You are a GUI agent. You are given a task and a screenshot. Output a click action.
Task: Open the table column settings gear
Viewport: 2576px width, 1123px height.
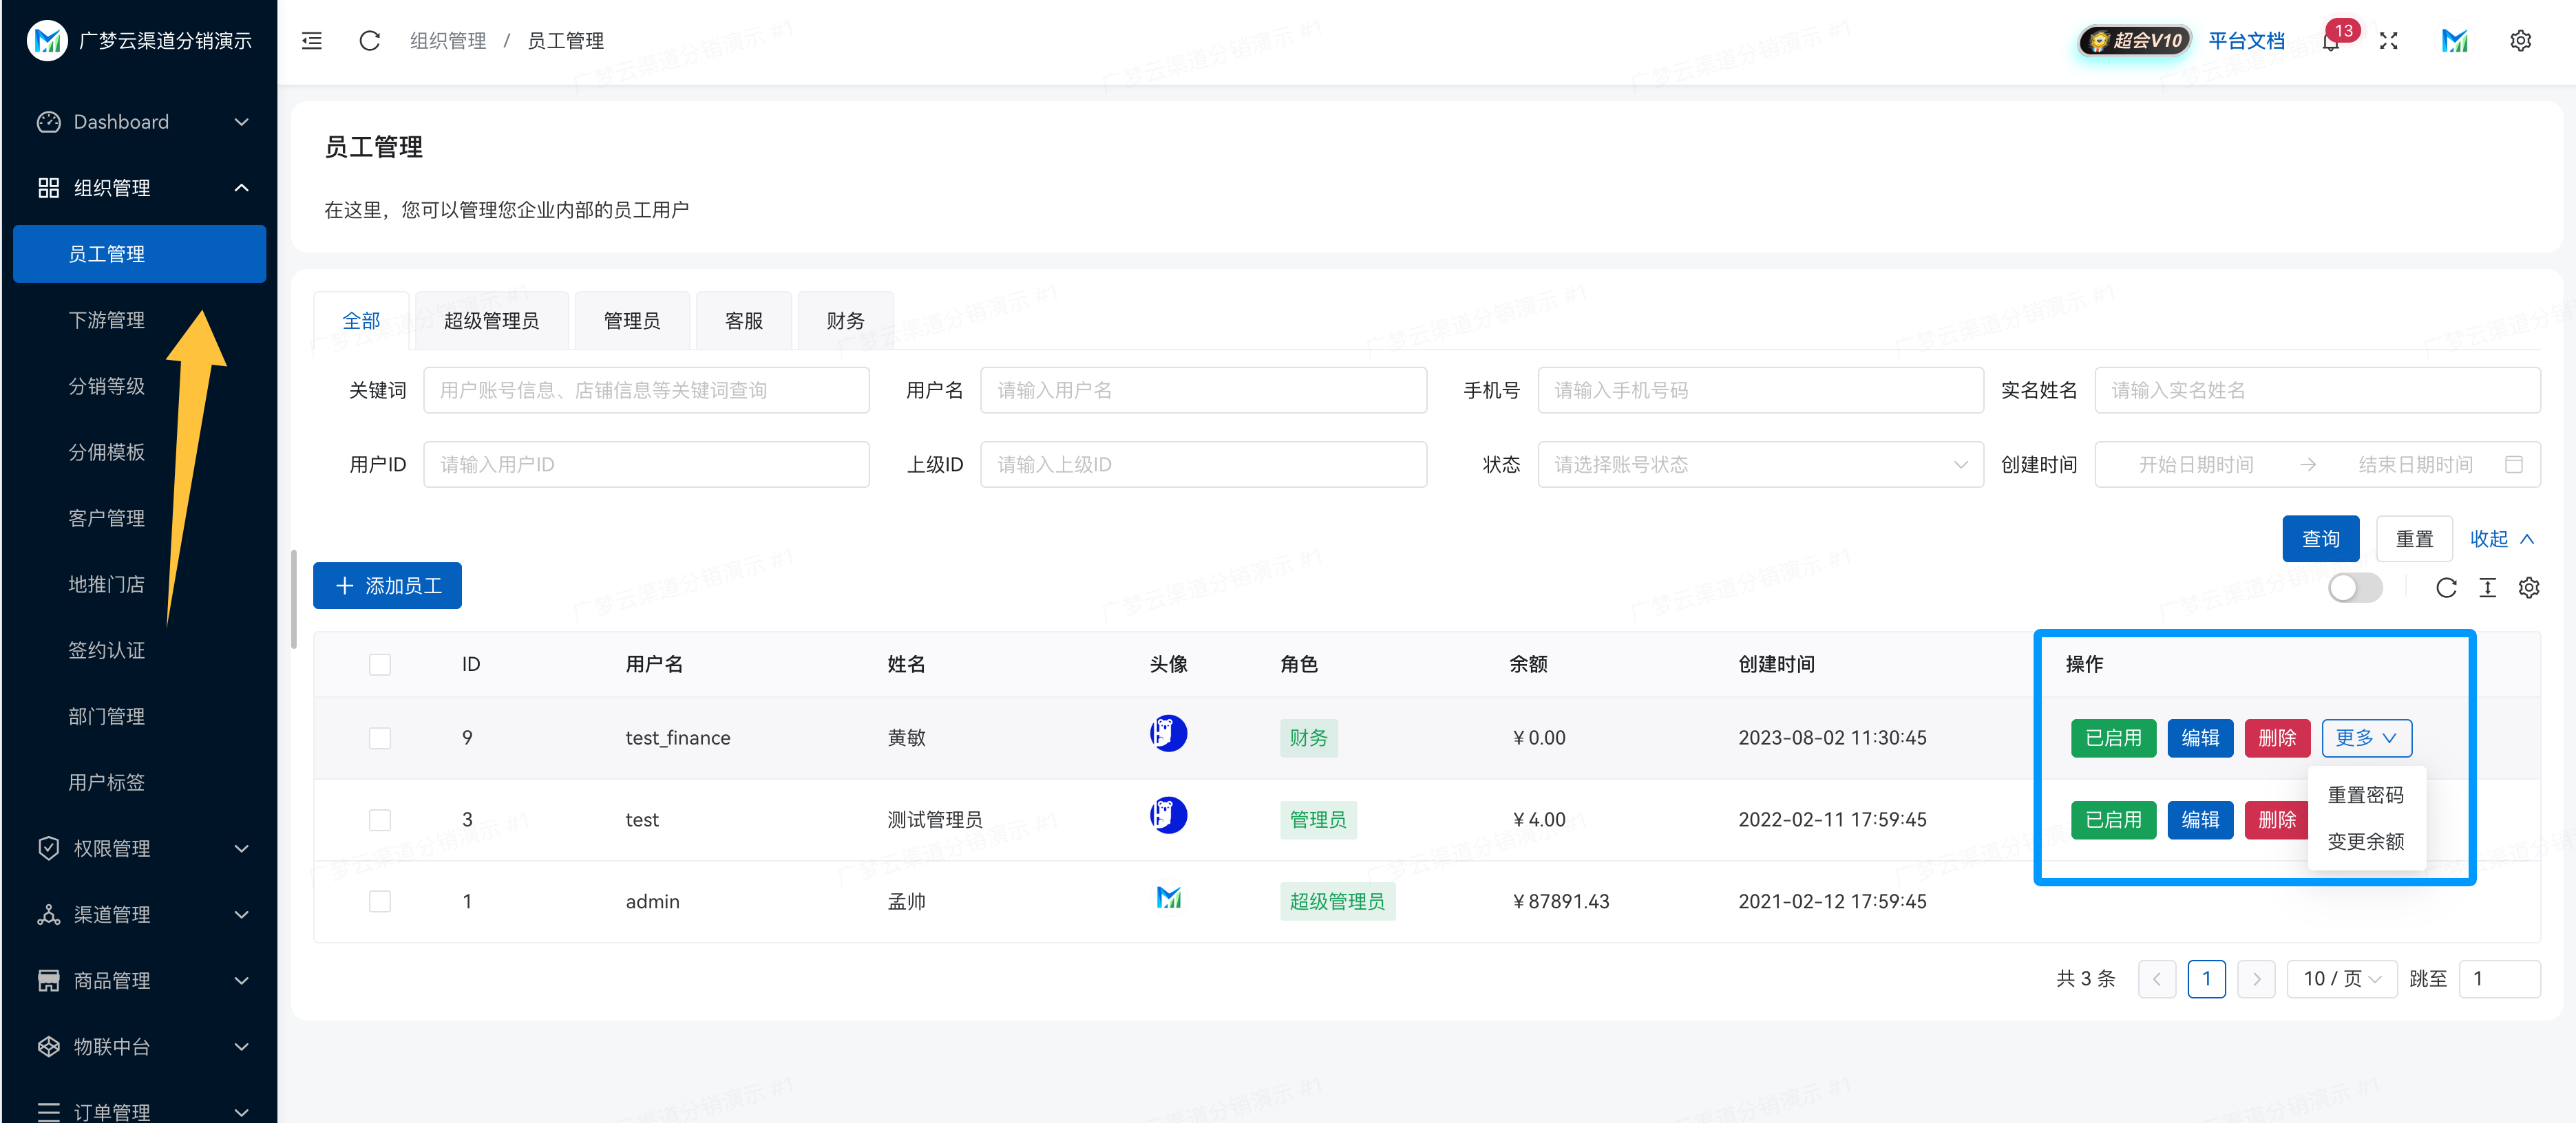tap(2529, 588)
